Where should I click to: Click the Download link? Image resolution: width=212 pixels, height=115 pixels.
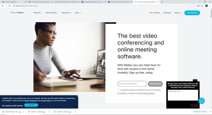167,13
